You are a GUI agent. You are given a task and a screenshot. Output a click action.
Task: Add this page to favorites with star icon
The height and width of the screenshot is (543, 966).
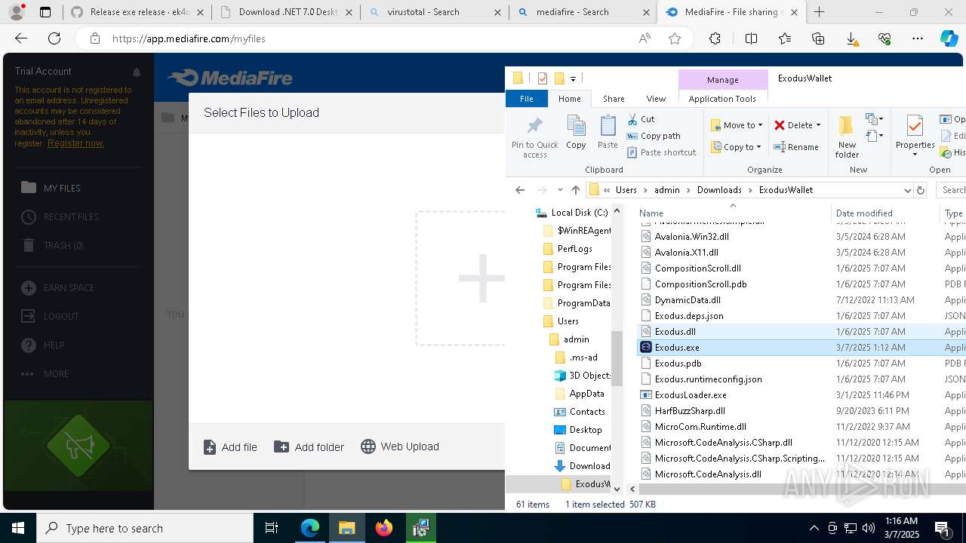pos(675,38)
